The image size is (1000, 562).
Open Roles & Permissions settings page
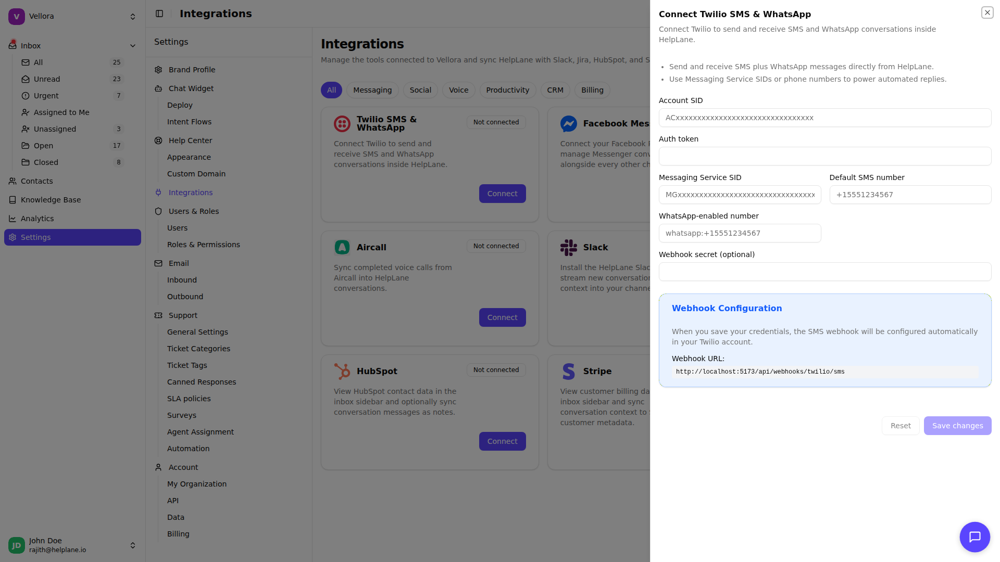204,245
